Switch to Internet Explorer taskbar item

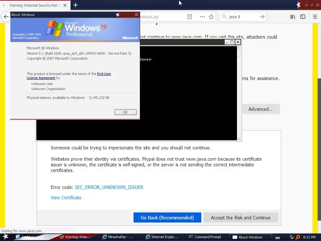tap(162, 237)
